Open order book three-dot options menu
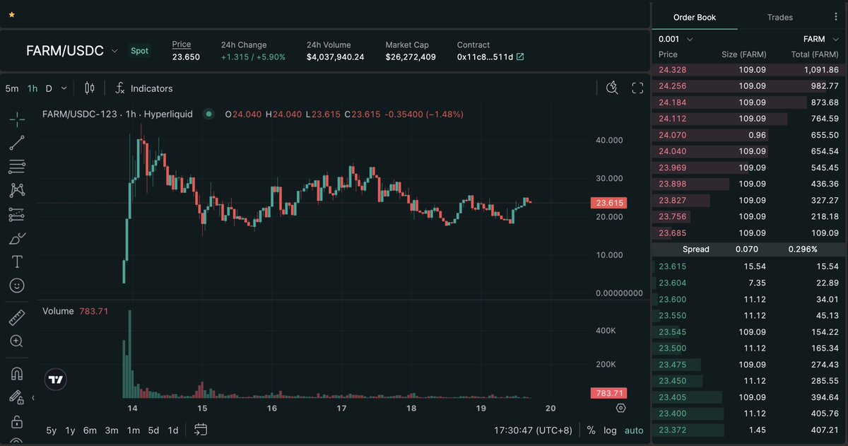 point(836,17)
